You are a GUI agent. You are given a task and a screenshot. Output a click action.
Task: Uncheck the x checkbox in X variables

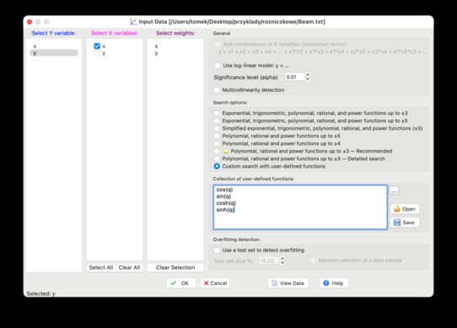click(97, 46)
